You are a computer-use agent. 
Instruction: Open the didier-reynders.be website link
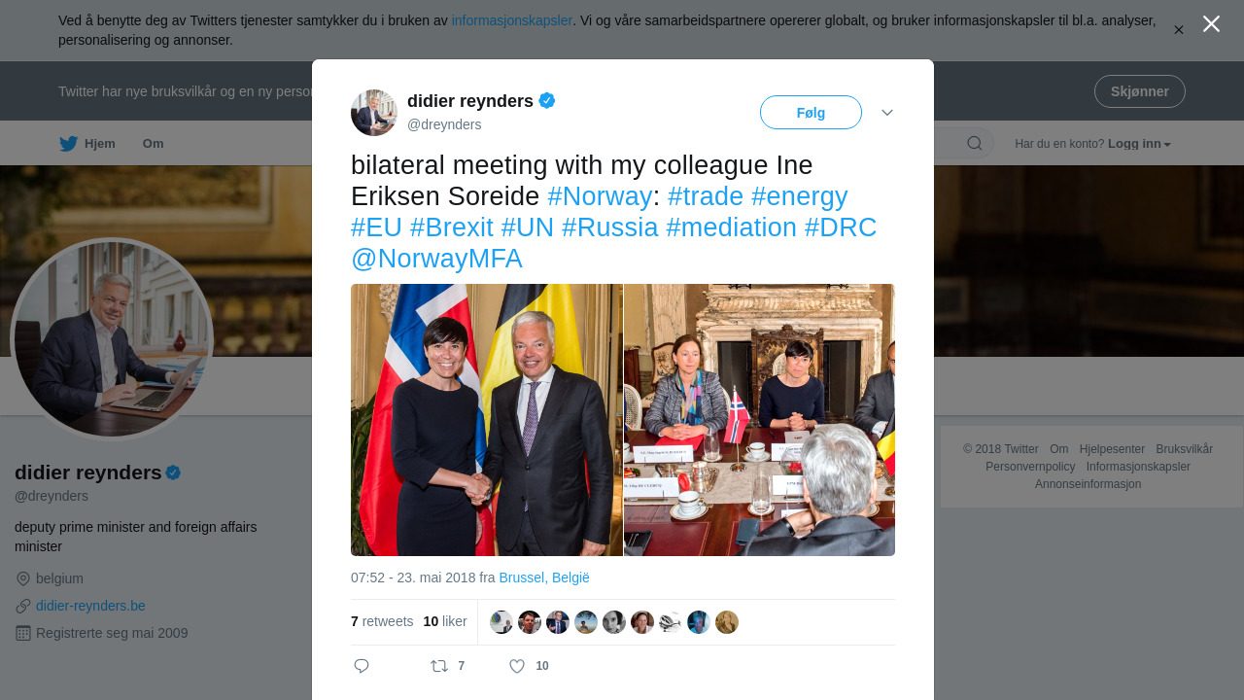[x=90, y=606]
